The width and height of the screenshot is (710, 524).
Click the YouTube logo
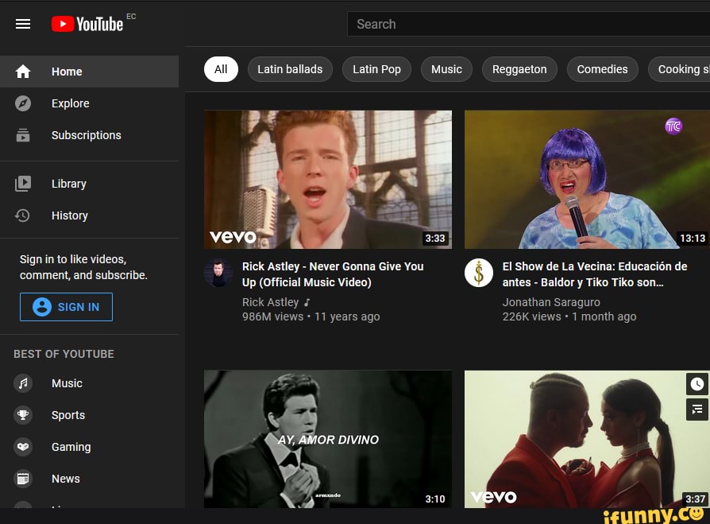coord(90,24)
